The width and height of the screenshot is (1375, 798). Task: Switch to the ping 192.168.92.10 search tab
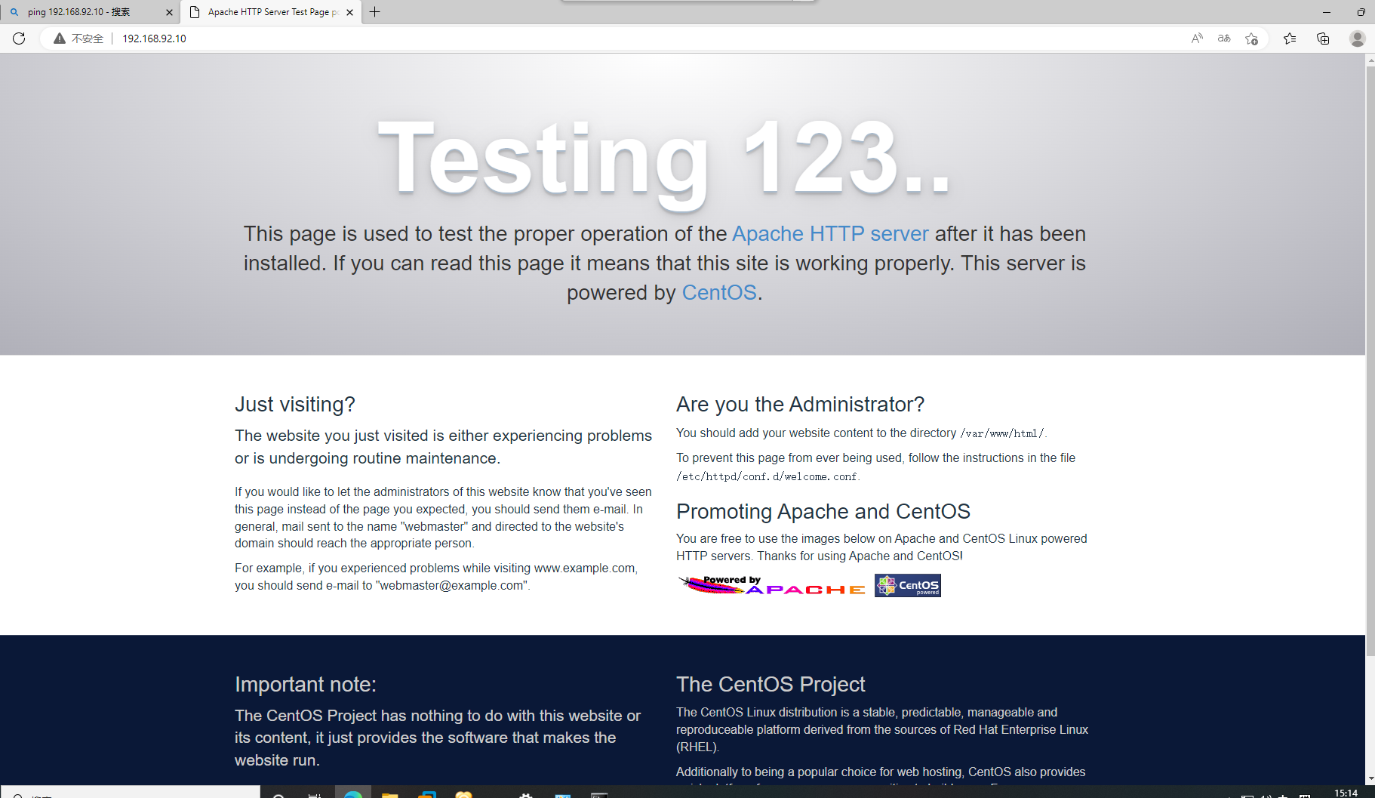point(90,12)
